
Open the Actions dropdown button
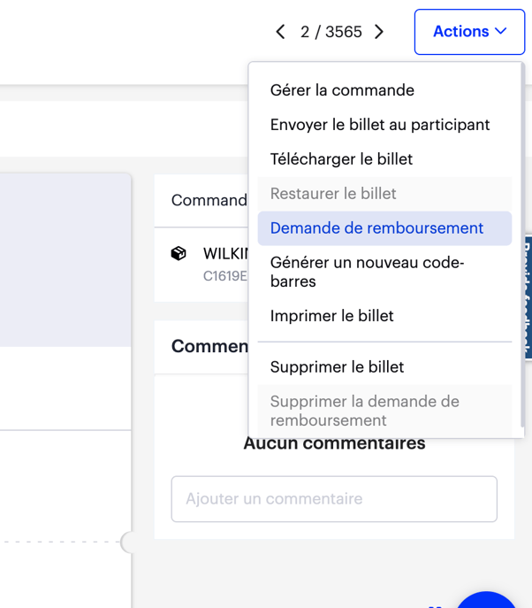pos(469,32)
